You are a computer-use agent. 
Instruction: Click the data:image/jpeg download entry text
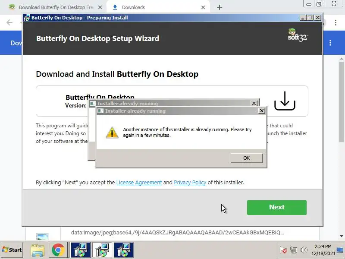point(178,233)
